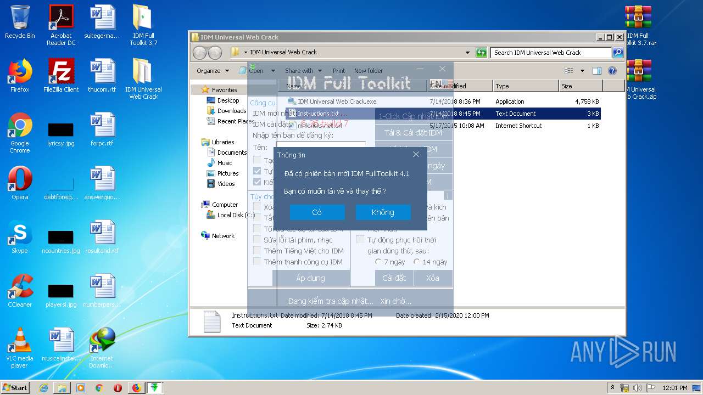Open Recycle Bin on desktop
Screen dimensions: 703x395
pyautogui.click(x=20, y=22)
